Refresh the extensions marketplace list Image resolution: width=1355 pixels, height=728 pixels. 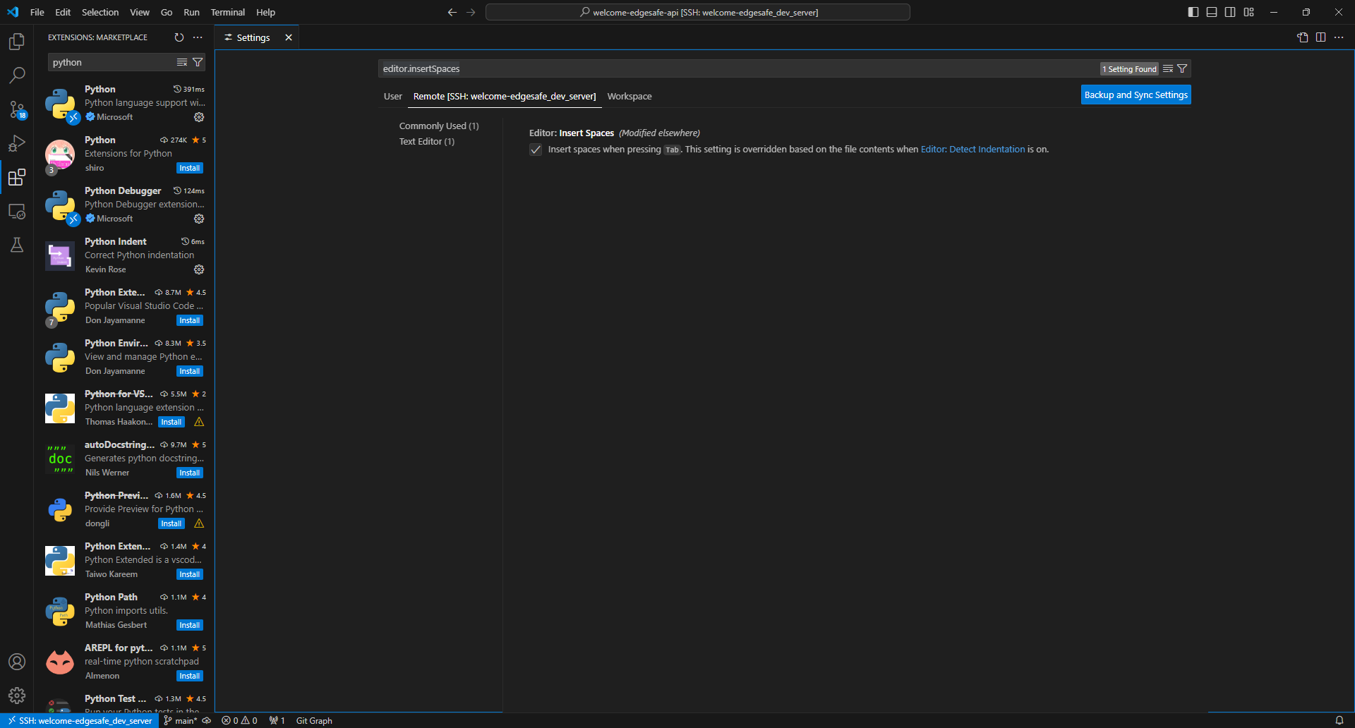(179, 37)
